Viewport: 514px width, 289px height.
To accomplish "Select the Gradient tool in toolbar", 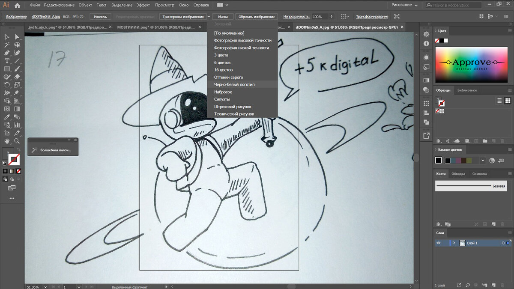I will 17,109.
